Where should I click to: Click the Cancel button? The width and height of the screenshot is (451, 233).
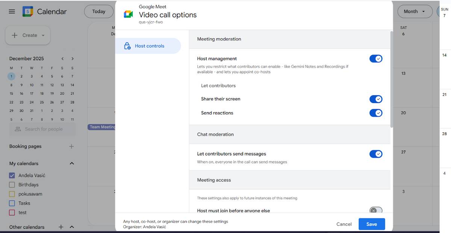344,224
